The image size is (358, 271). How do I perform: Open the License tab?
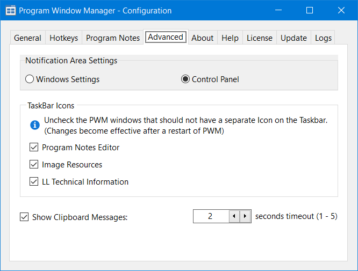tap(259, 38)
